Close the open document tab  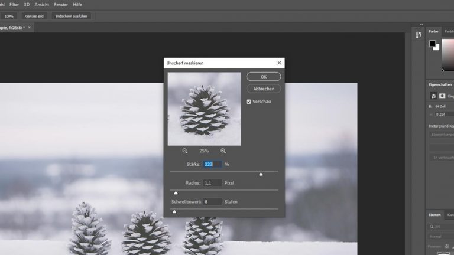tap(30, 27)
